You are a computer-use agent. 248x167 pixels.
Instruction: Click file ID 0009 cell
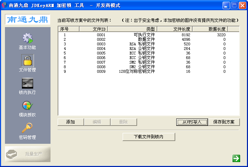tap(101, 71)
